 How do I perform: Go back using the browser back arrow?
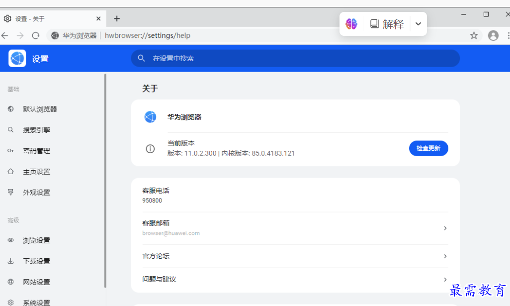coord(4,35)
